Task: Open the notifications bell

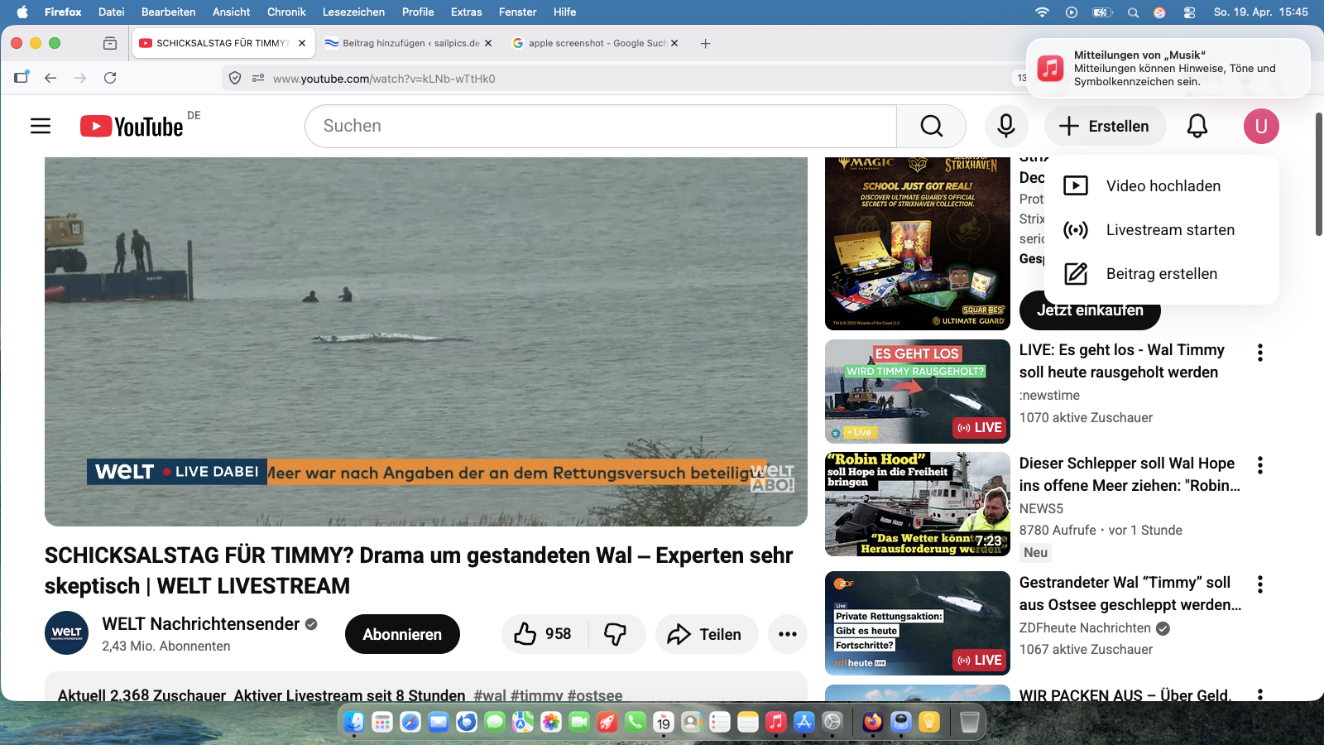Action: (1197, 126)
